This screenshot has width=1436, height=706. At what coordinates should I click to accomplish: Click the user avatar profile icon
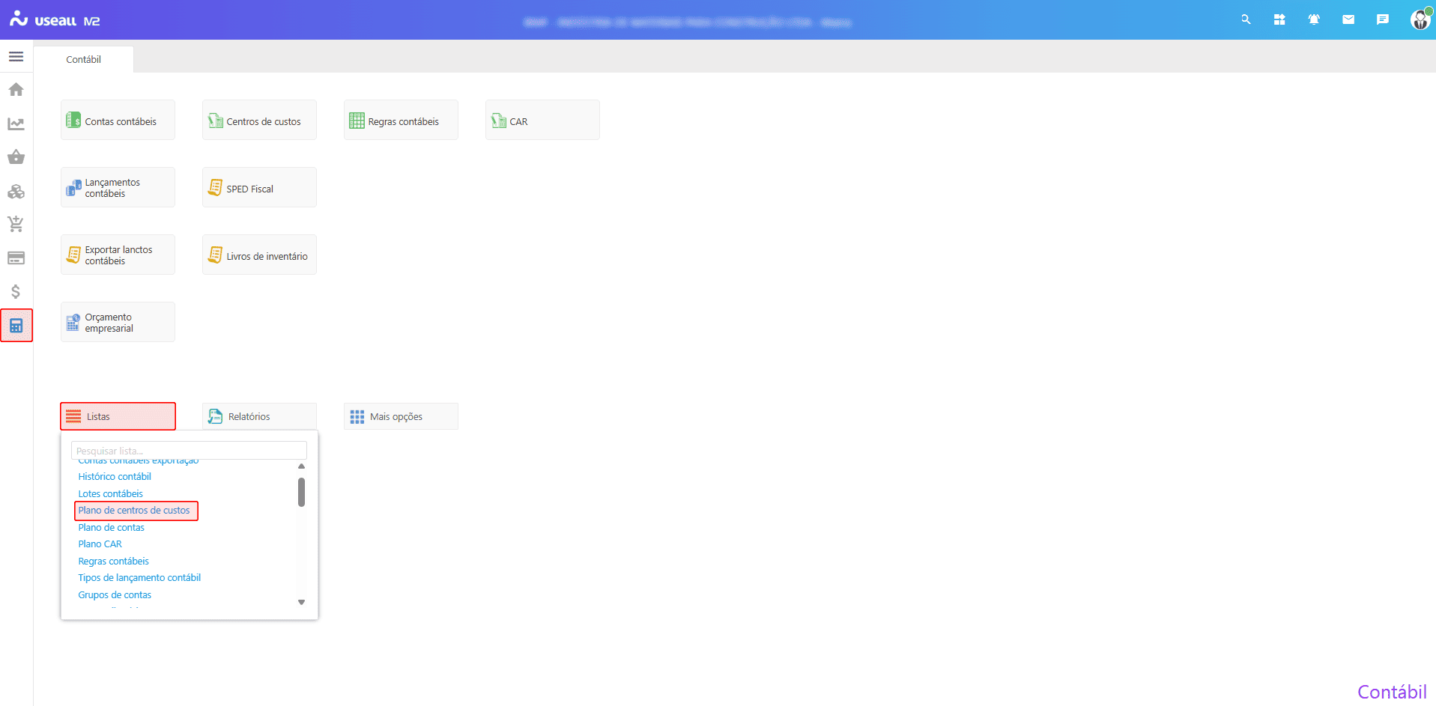click(x=1419, y=20)
